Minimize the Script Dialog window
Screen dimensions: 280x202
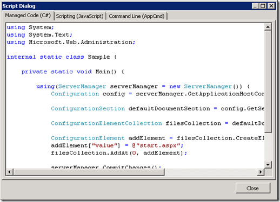coord(255,6)
